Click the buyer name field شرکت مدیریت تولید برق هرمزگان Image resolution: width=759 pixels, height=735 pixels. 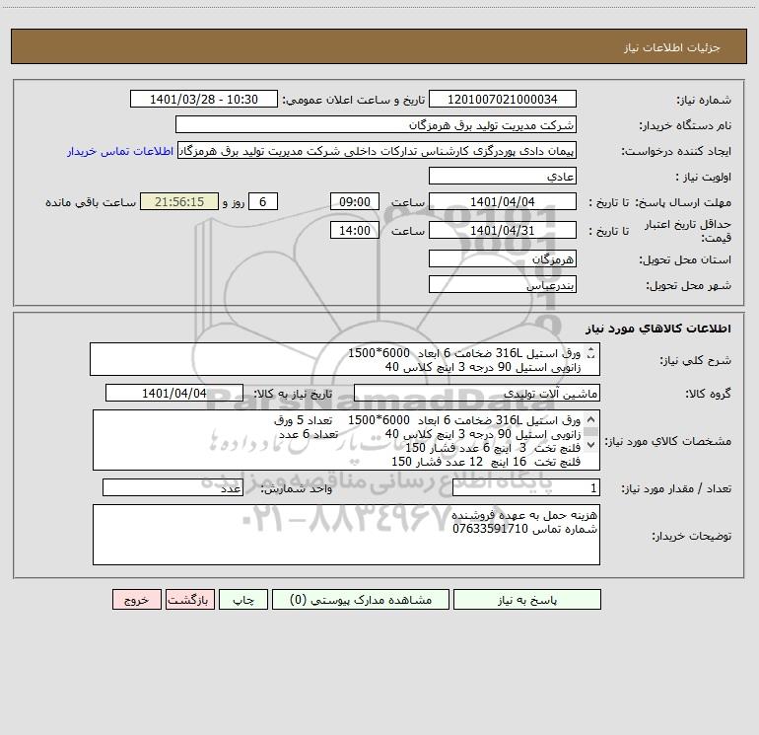coord(376,125)
